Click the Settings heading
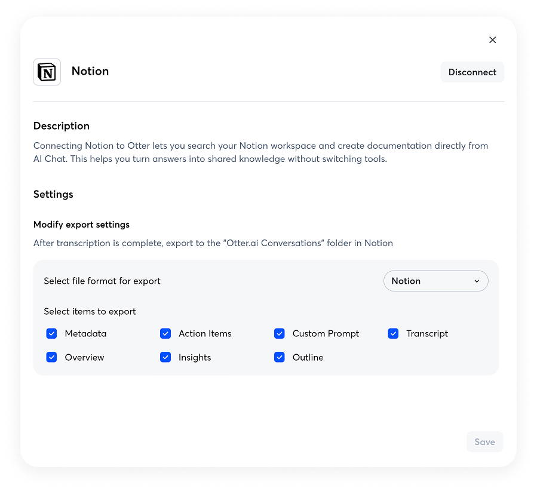537x491 pixels. [x=53, y=194]
